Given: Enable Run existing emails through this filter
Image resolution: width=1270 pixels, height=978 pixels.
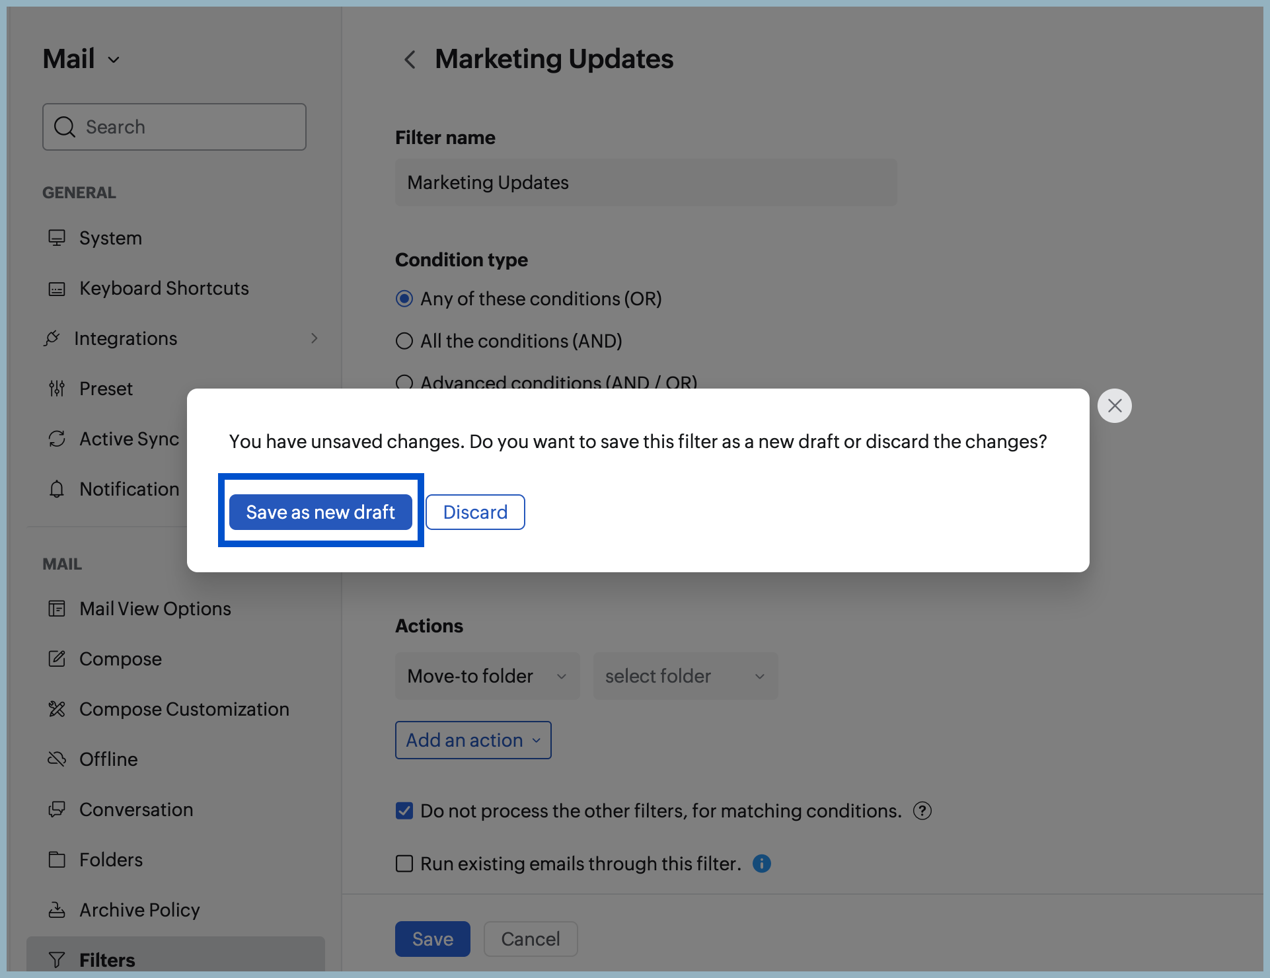Looking at the screenshot, I should [x=404, y=864].
